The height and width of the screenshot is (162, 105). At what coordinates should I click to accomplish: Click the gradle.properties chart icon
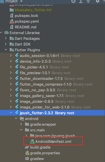pos(27,153)
